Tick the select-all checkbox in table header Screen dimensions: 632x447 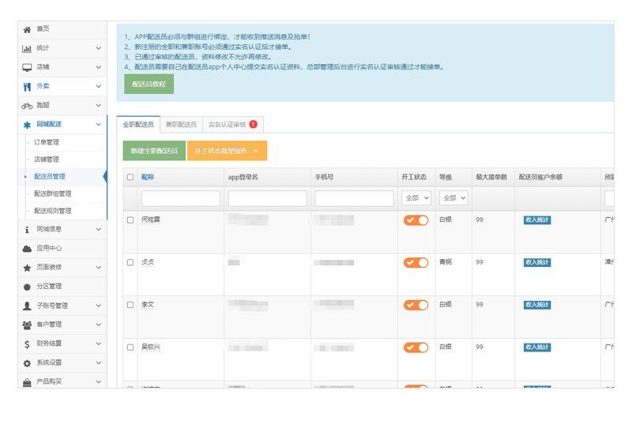click(x=130, y=177)
